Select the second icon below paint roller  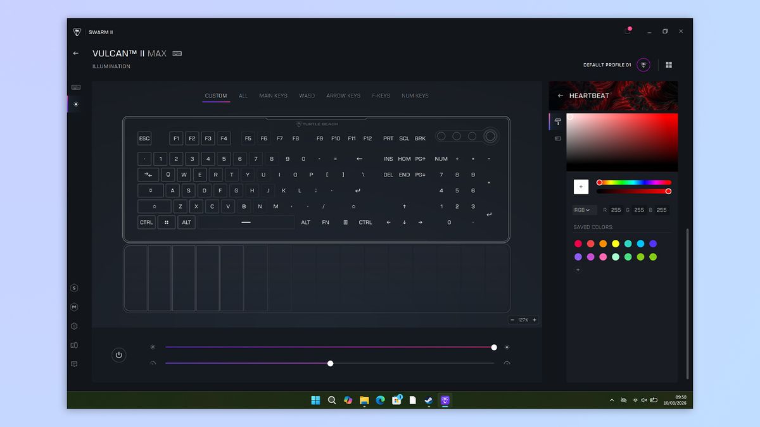tap(558, 139)
